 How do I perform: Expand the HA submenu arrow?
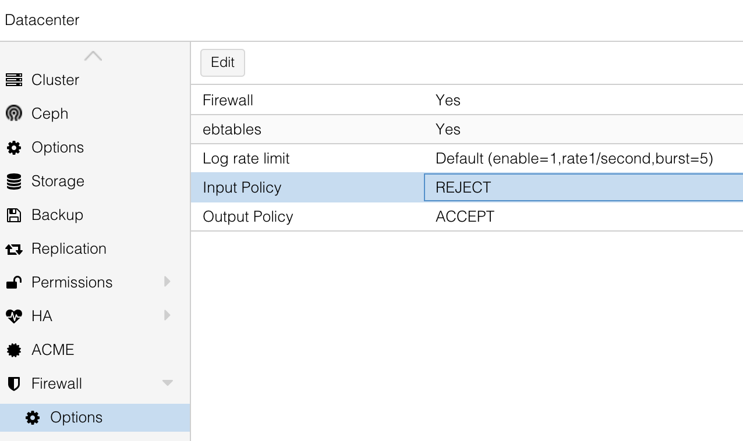(x=168, y=315)
